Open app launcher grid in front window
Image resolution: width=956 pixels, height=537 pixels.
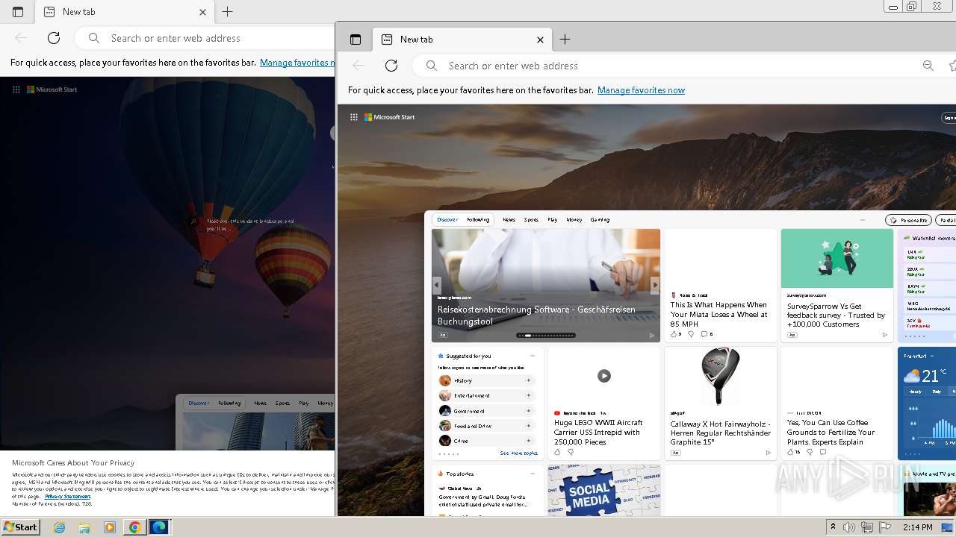354,117
